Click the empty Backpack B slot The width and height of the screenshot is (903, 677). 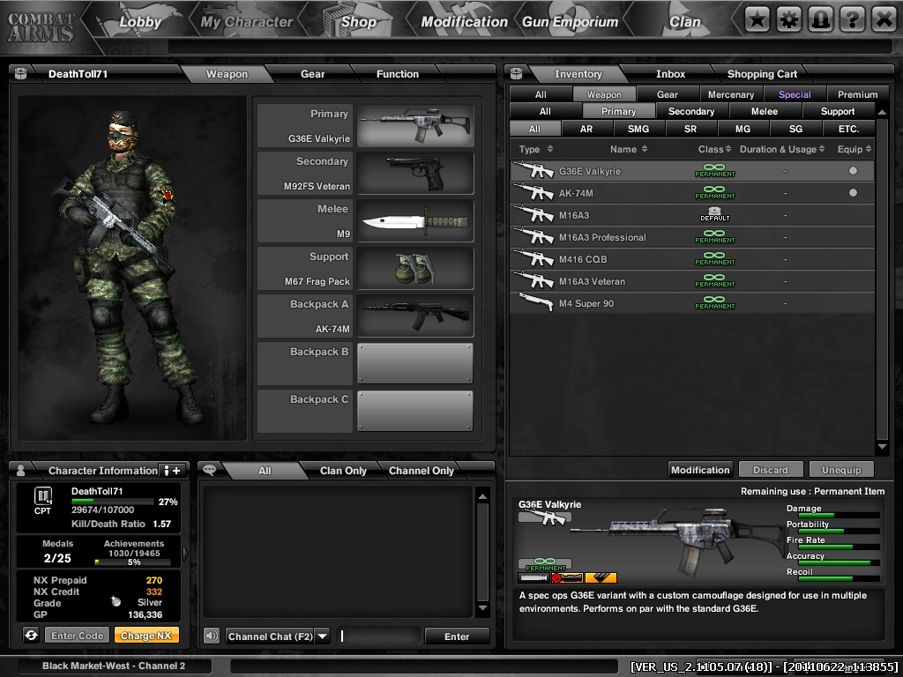tap(415, 363)
